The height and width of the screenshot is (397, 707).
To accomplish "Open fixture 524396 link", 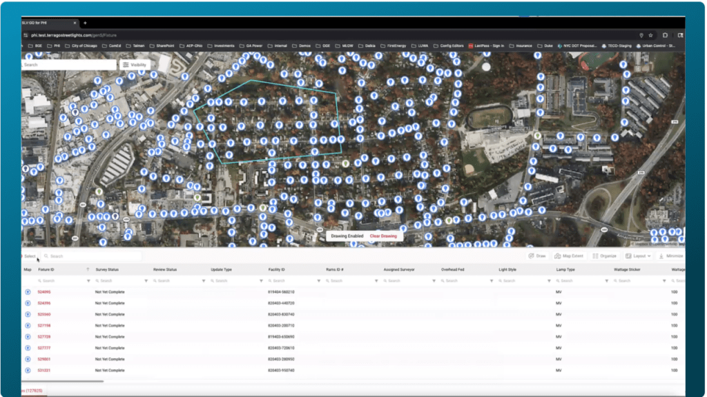I will [x=44, y=303].
